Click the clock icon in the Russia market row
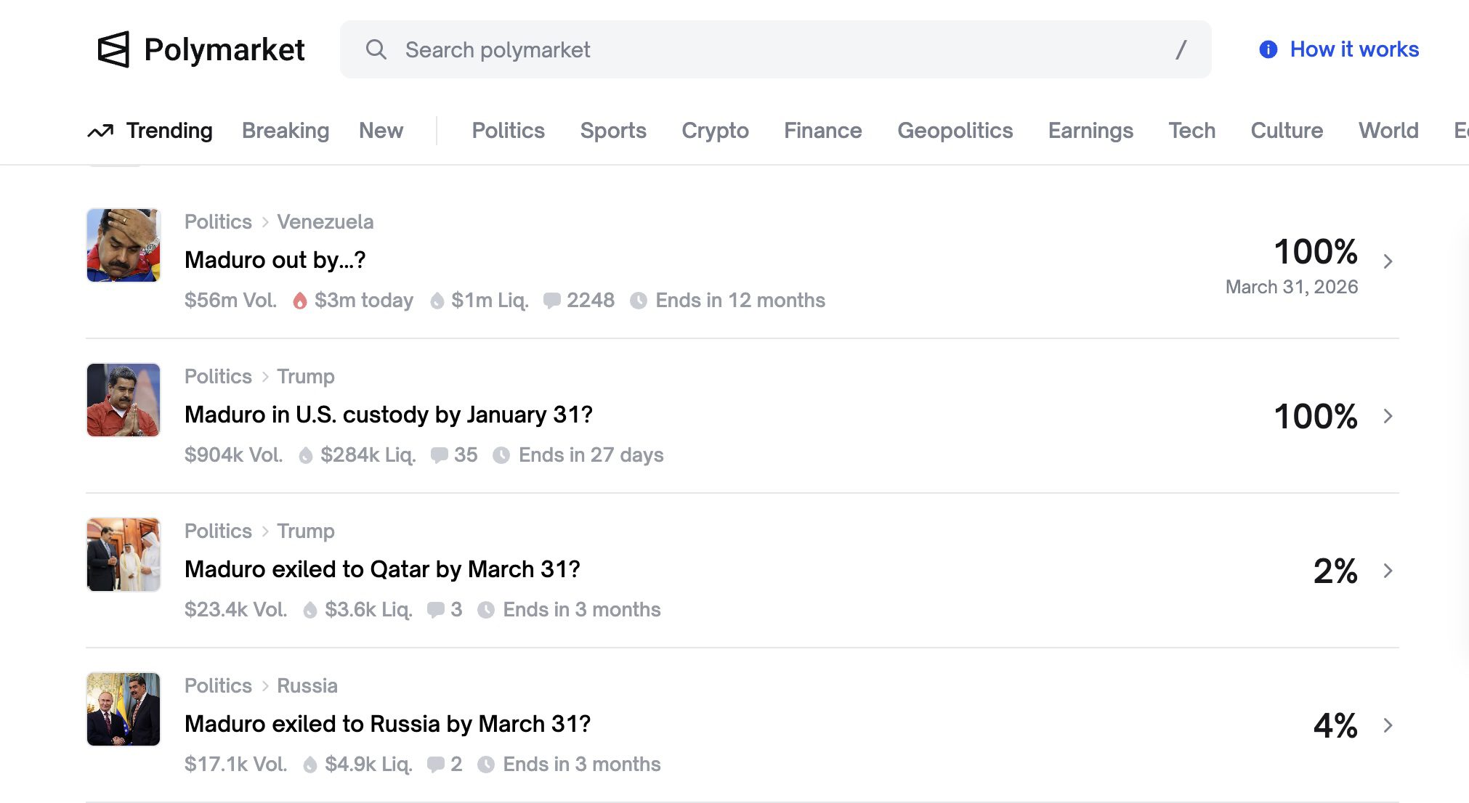Image resolution: width=1469 pixels, height=803 pixels. (x=486, y=765)
